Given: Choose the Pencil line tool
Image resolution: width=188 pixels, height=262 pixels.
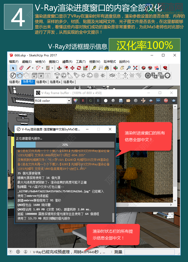Looking at the screenshot, I should point(28,68).
